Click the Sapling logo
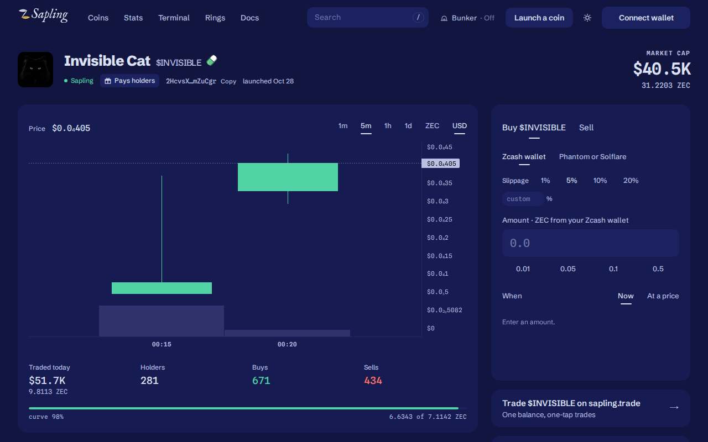 point(43,15)
